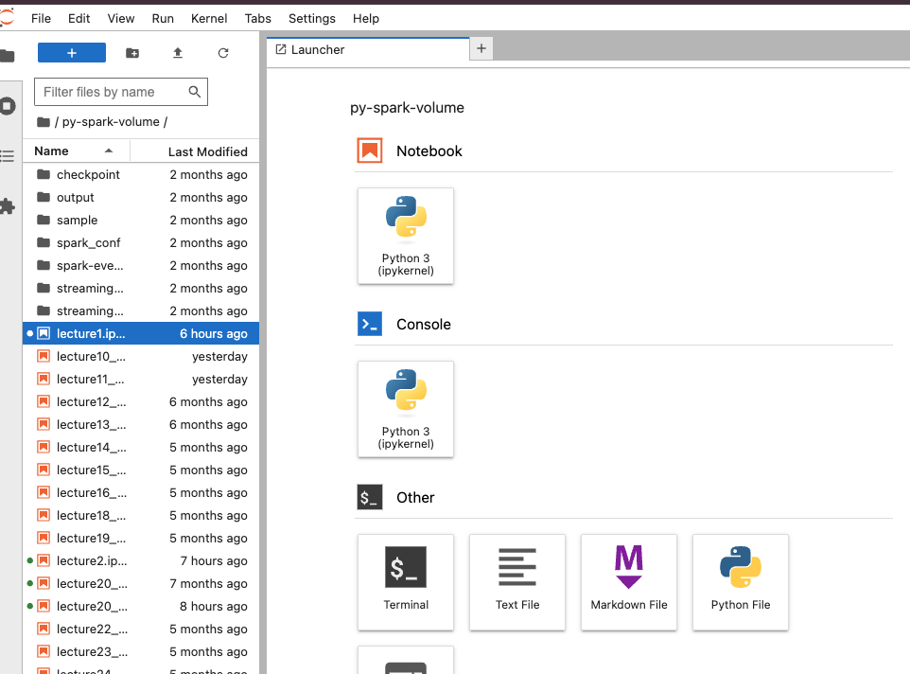910x674 pixels.
Task: Open the View menu
Action: pos(121,19)
